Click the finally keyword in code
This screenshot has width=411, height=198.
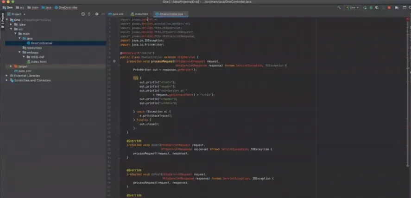tap(142, 120)
